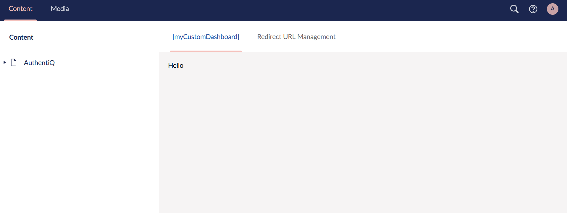Go to the Content section in top navigation
The width and height of the screenshot is (567, 213).
tap(20, 9)
